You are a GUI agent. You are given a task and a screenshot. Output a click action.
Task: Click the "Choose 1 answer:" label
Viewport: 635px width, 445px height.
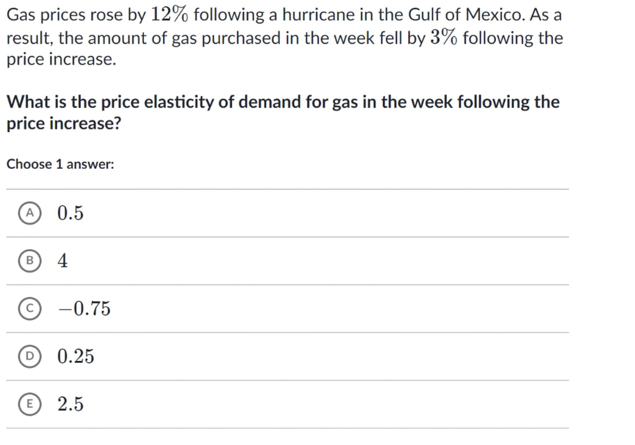click(60, 164)
